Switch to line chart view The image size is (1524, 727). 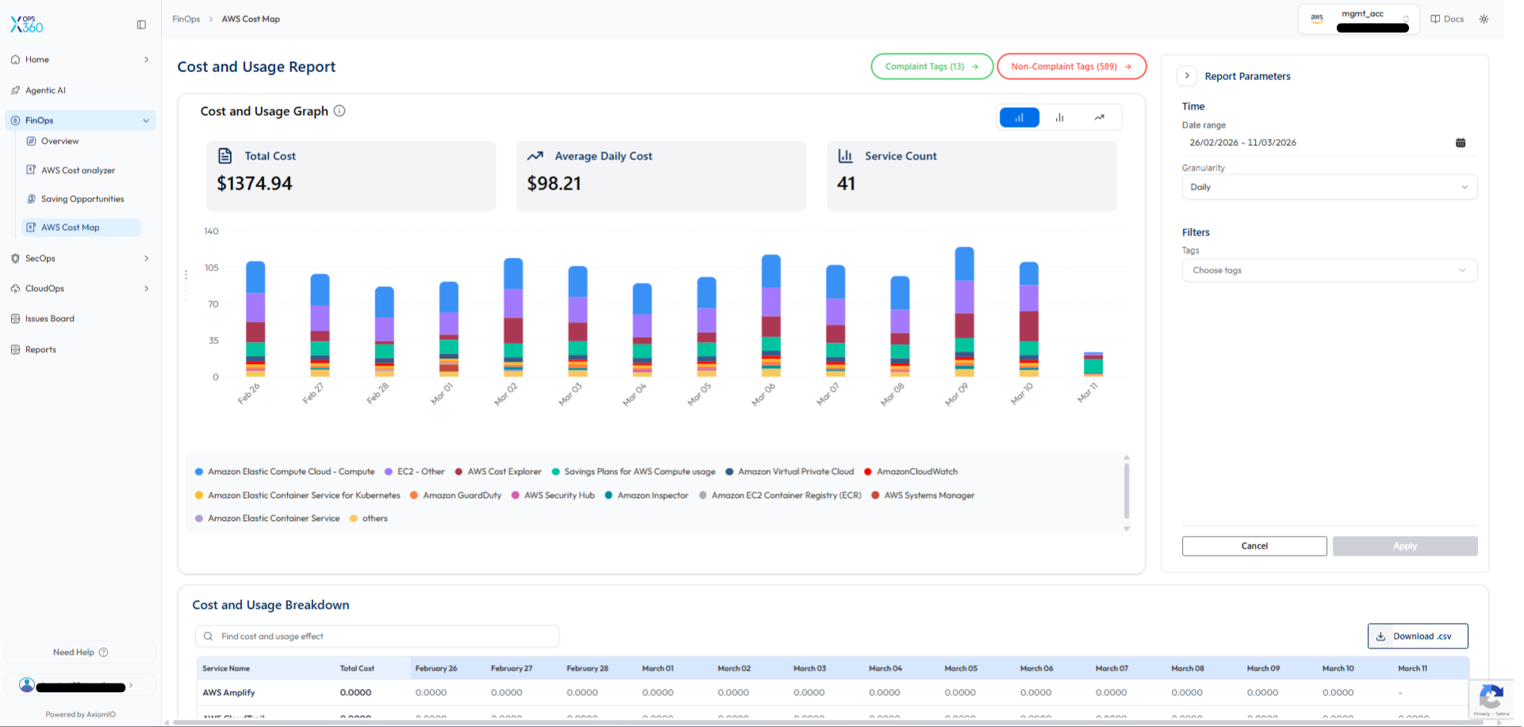pyautogui.click(x=1099, y=117)
